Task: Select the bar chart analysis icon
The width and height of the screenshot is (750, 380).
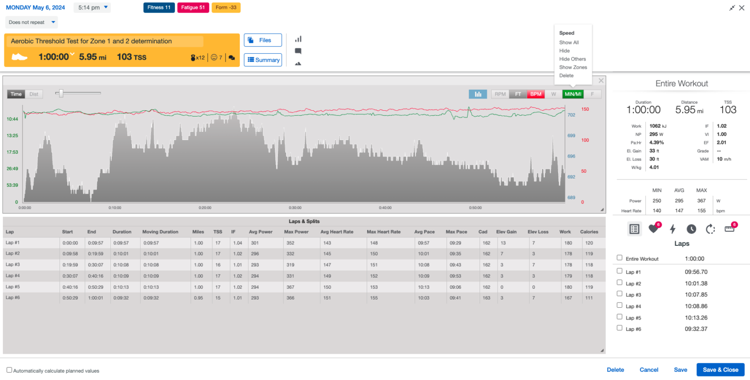Action: pyautogui.click(x=478, y=94)
